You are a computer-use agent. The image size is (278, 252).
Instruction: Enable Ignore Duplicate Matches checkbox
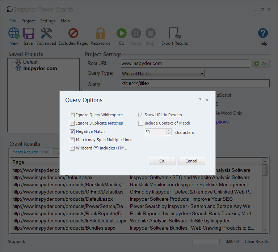72,123
